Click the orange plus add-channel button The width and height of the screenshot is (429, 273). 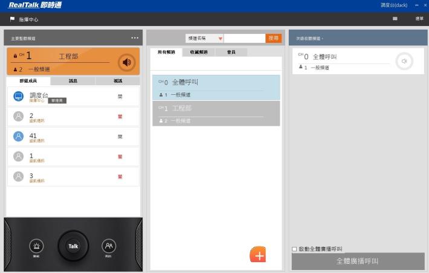click(258, 254)
